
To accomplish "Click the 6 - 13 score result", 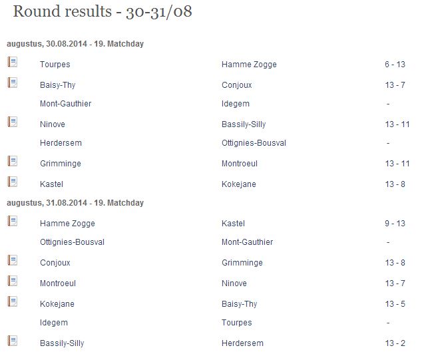I will coord(395,65).
